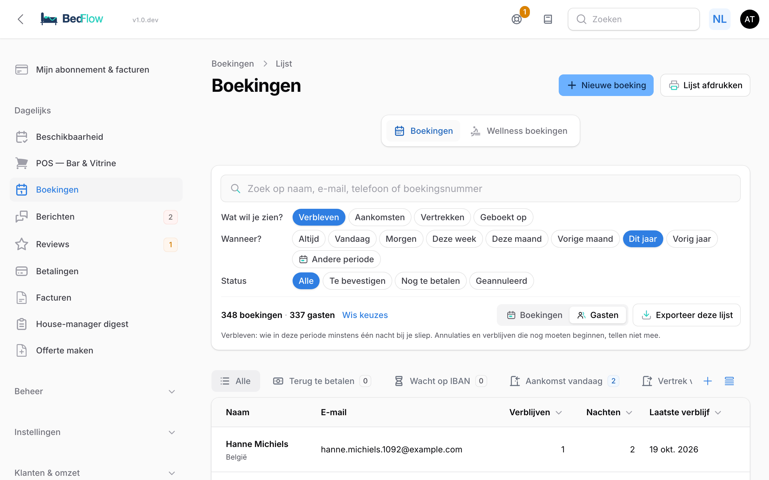Open Reviews star item in sidebar
Image resolution: width=769 pixels, height=480 pixels.
96,244
